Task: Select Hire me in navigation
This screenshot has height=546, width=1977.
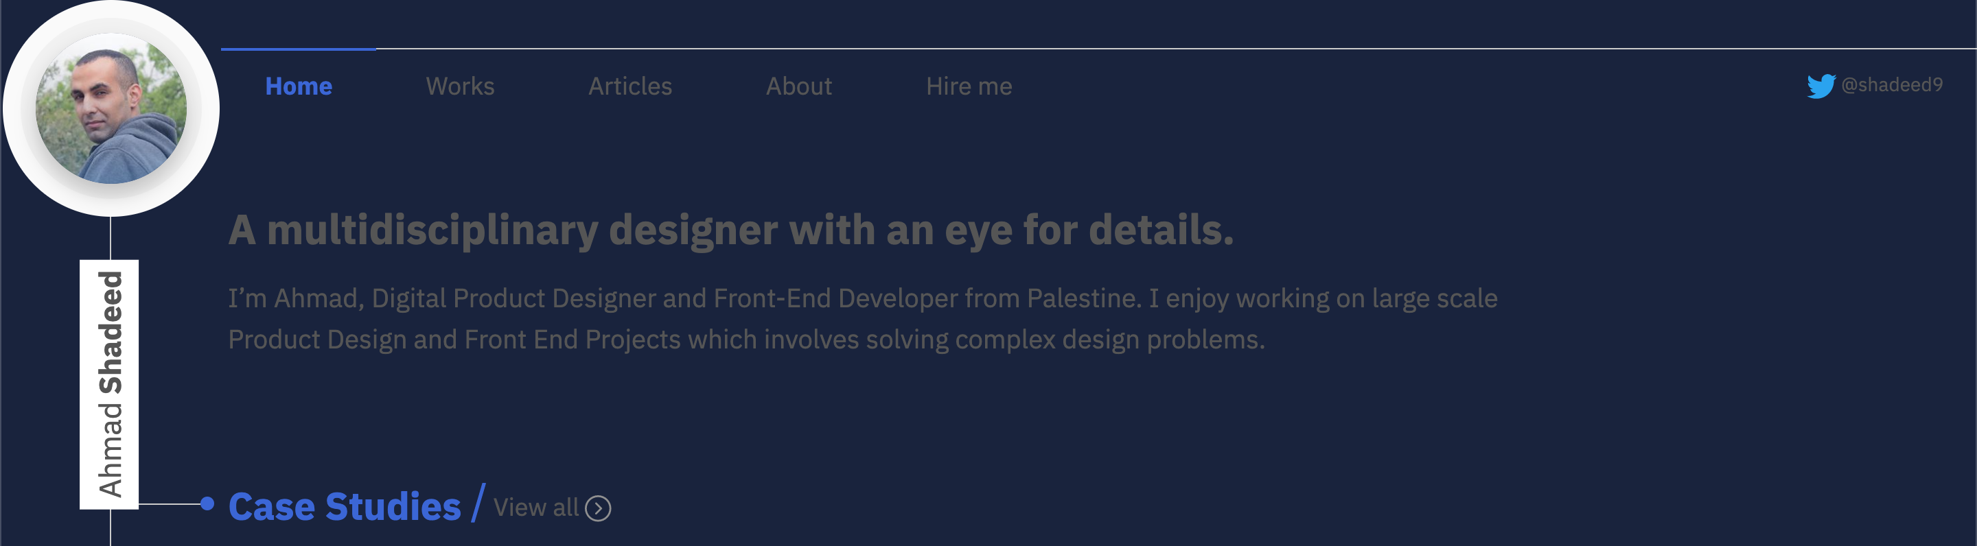Action: 969,86
